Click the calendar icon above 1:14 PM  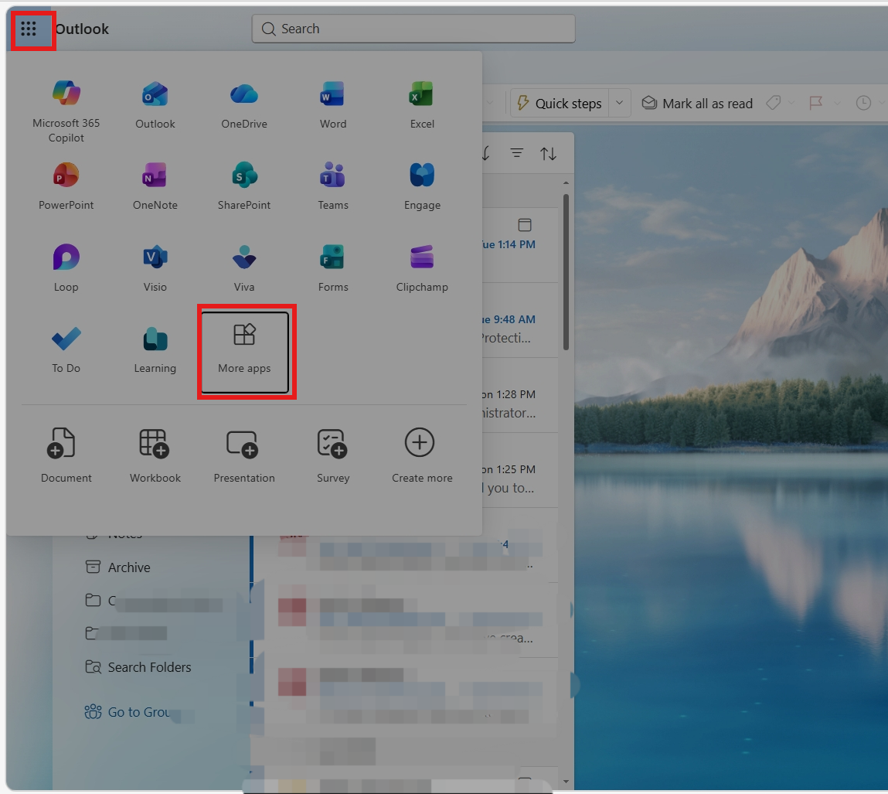[x=525, y=225]
